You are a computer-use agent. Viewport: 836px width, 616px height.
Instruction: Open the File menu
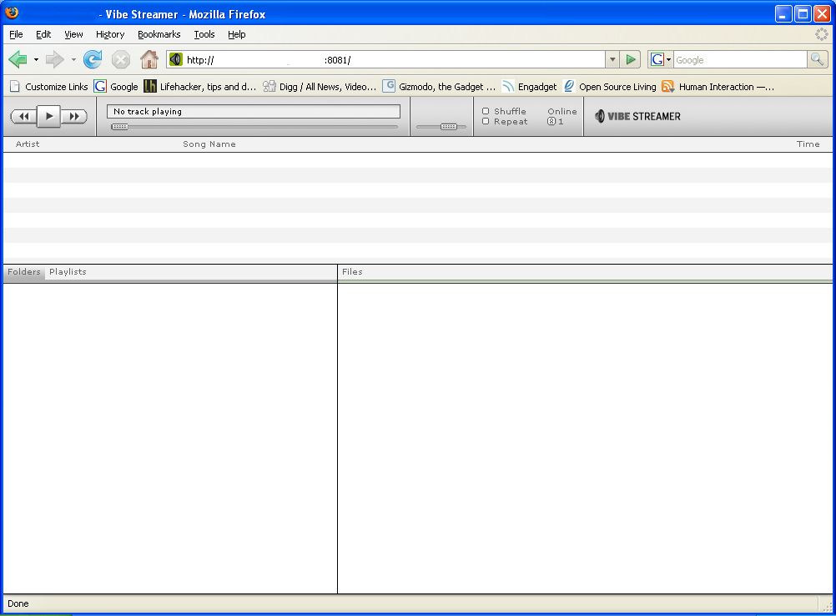point(16,34)
